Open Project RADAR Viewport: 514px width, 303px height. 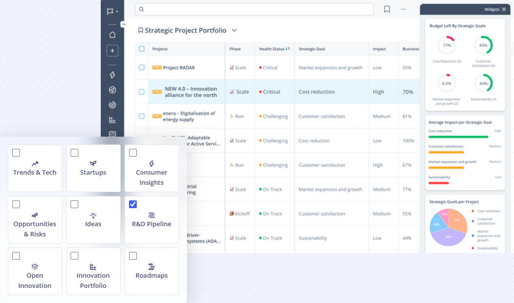click(x=179, y=68)
